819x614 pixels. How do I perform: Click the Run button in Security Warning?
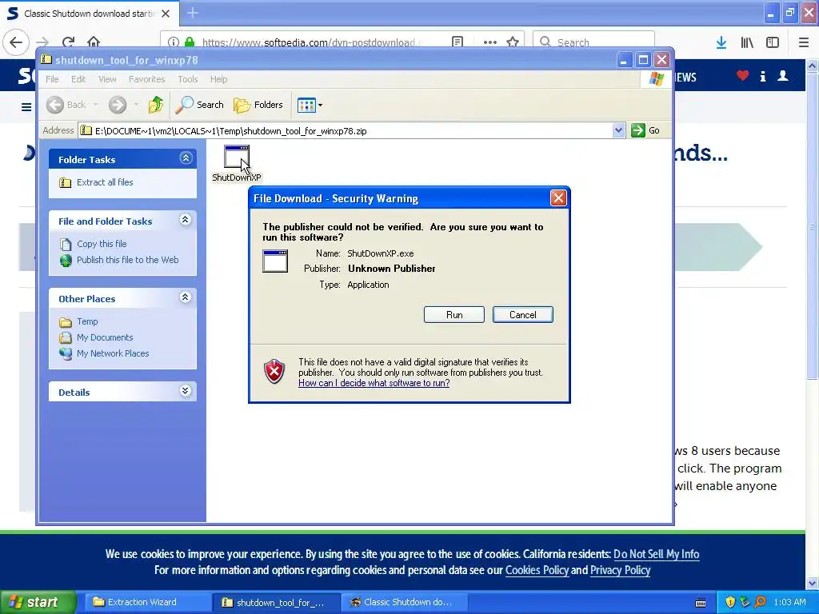[x=454, y=315]
